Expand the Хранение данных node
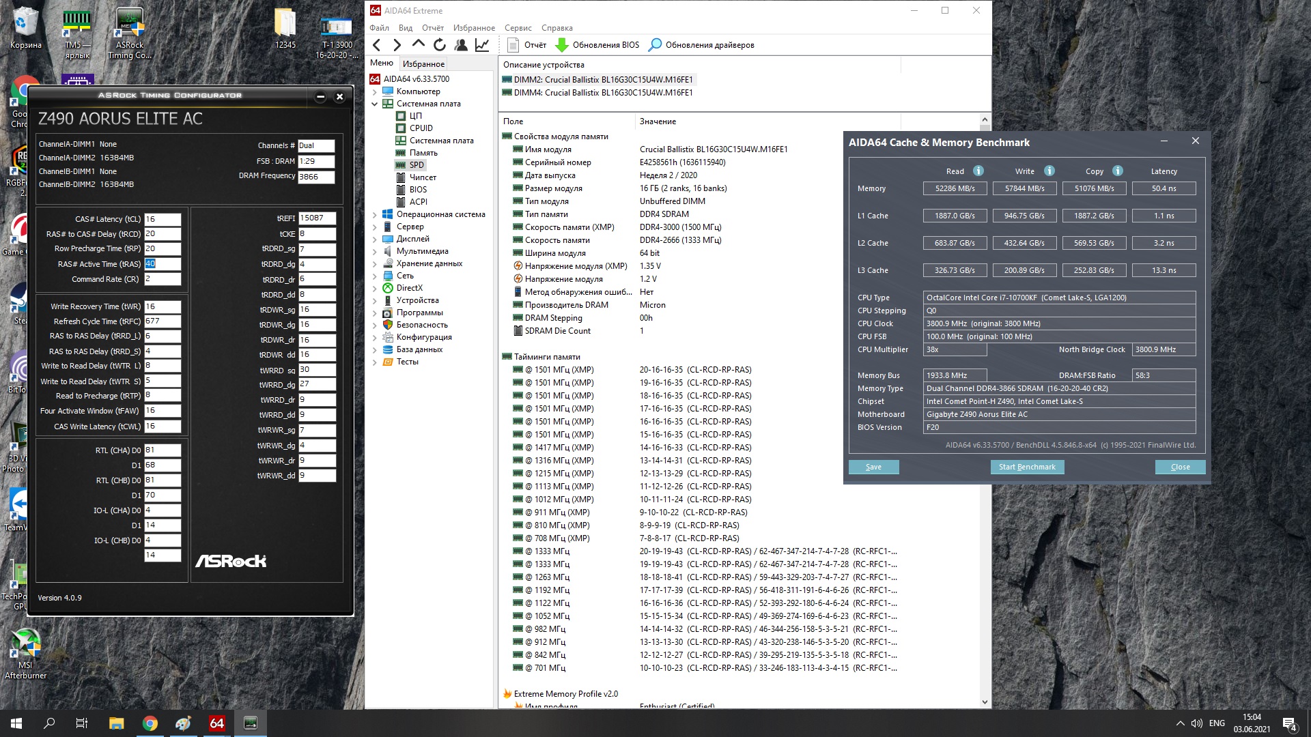 374,263
